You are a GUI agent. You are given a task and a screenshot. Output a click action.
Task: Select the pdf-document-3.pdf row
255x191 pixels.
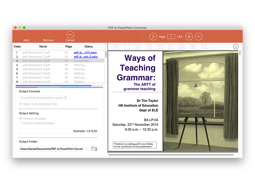59,61
